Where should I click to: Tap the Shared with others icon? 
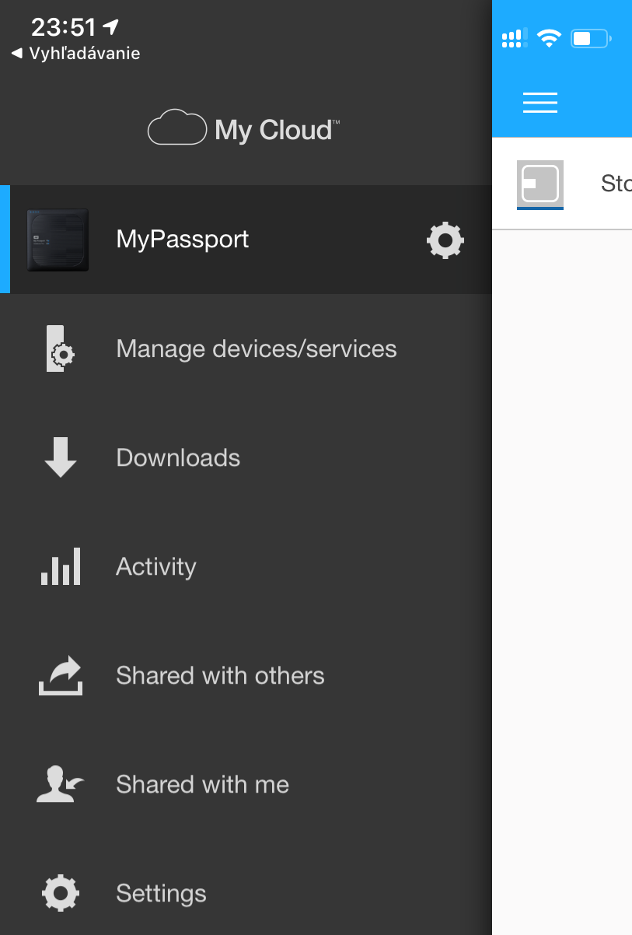tap(61, 675)
